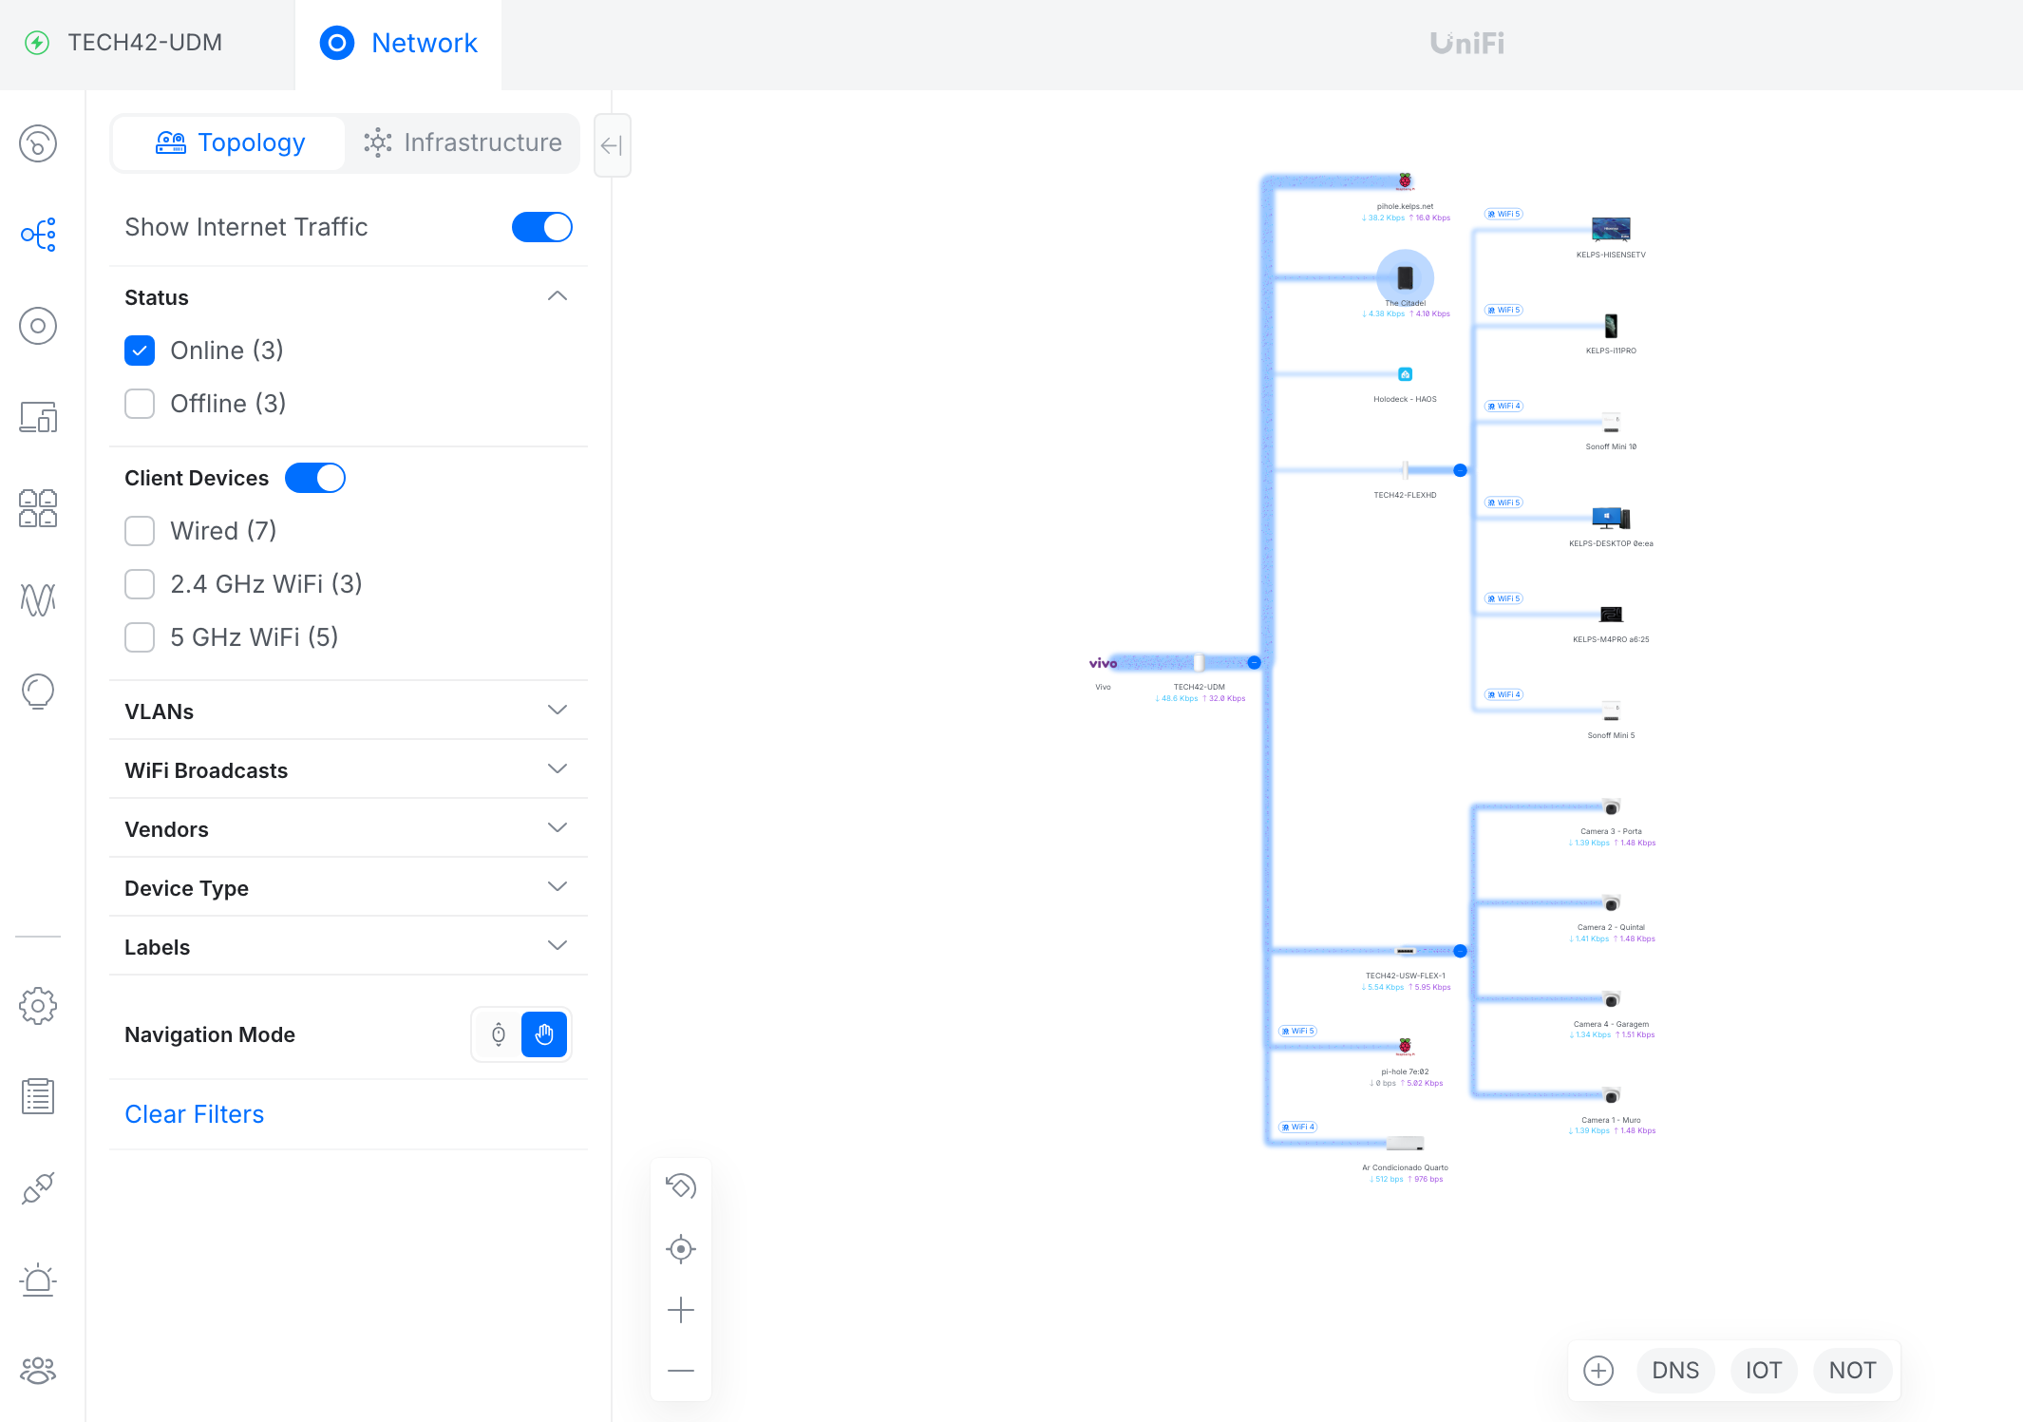
Task: Recenter topology with the target icon
Action: pos(681,1248)
